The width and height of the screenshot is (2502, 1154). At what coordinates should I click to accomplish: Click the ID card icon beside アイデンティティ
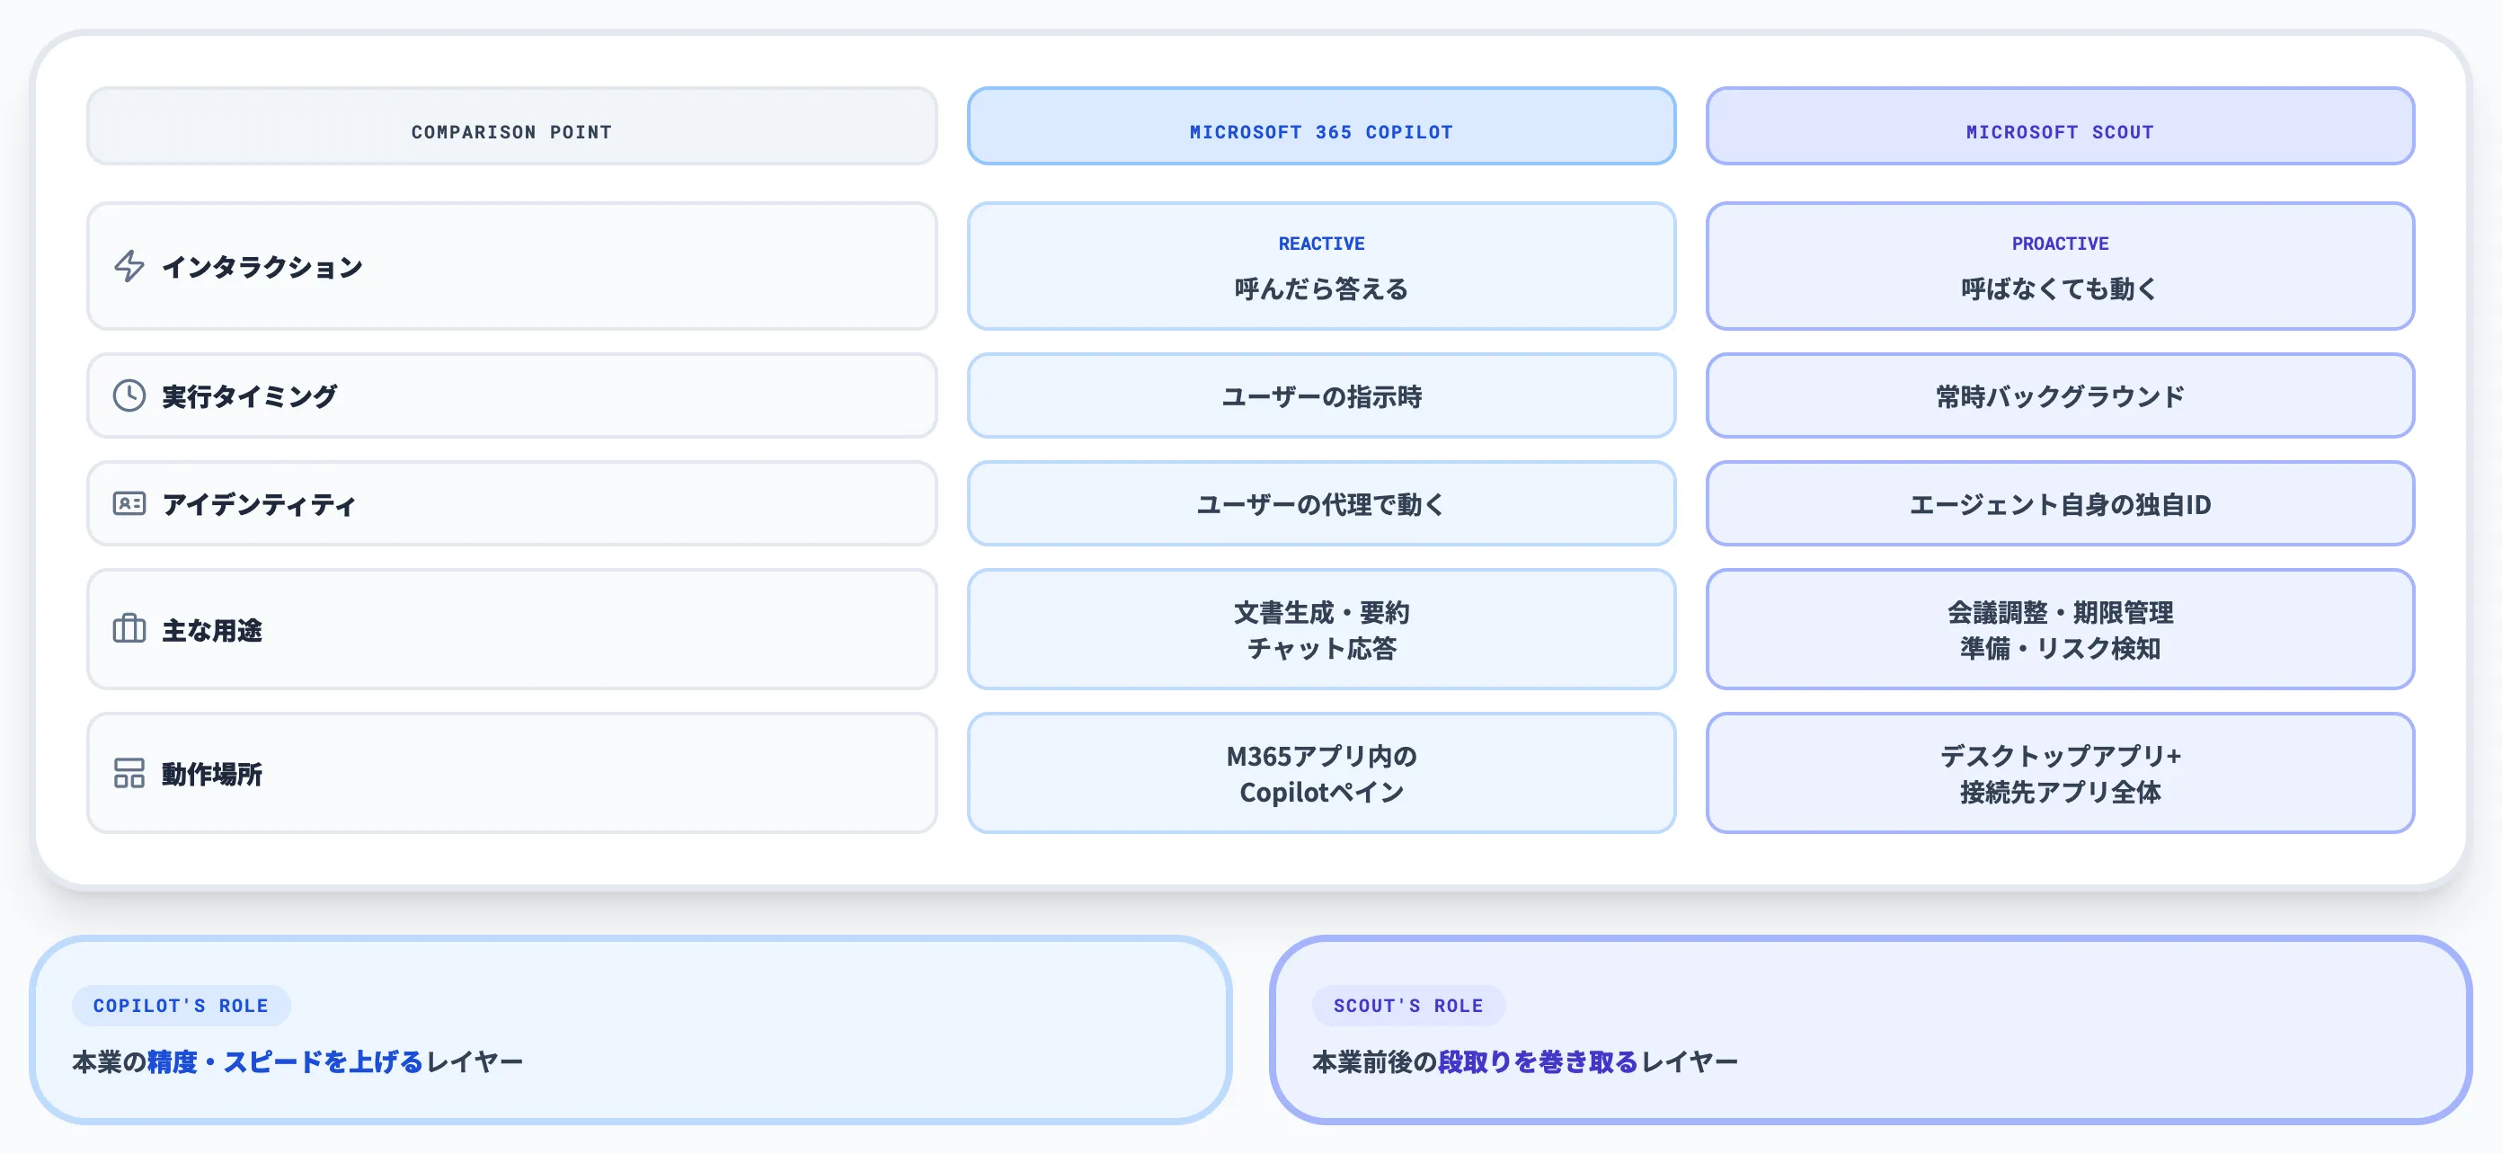[x=129, y=503]
